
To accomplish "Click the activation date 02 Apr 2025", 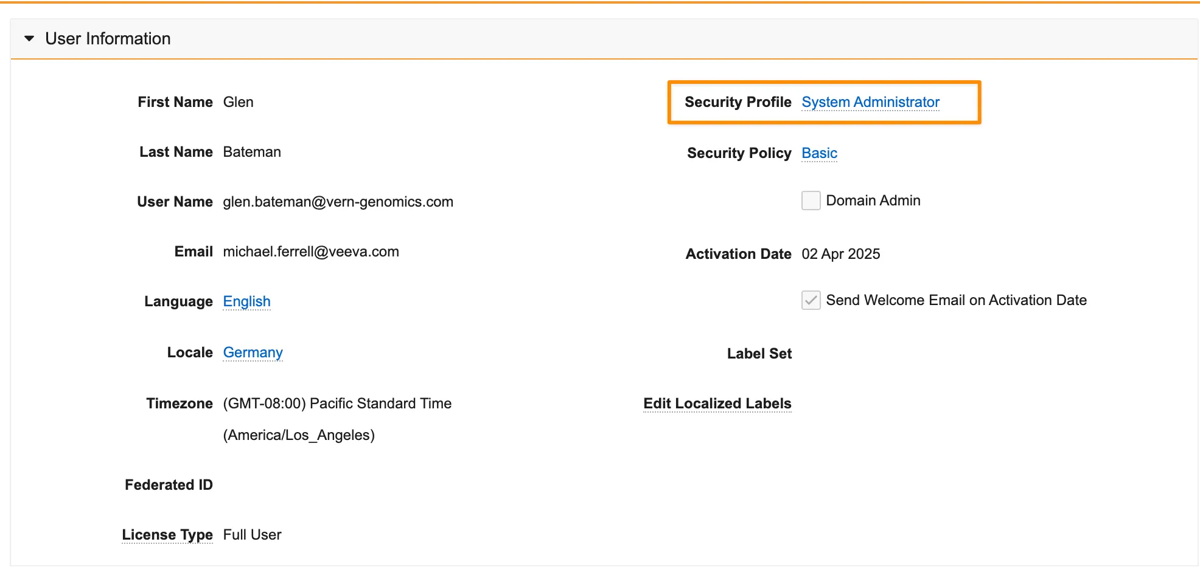I will [840, 254].
